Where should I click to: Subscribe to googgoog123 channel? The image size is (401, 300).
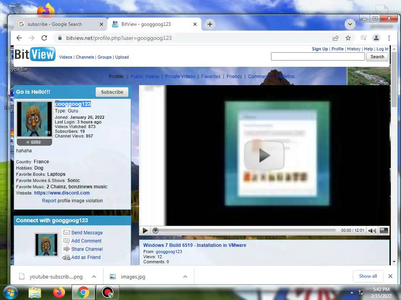click(112, 92)
